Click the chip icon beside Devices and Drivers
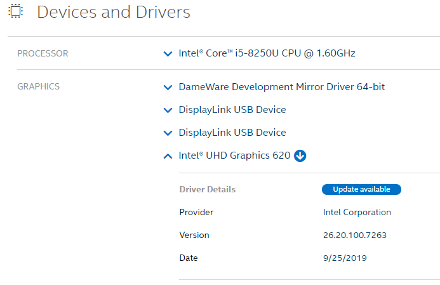440x285 pixels. click(x=16, y=11)
